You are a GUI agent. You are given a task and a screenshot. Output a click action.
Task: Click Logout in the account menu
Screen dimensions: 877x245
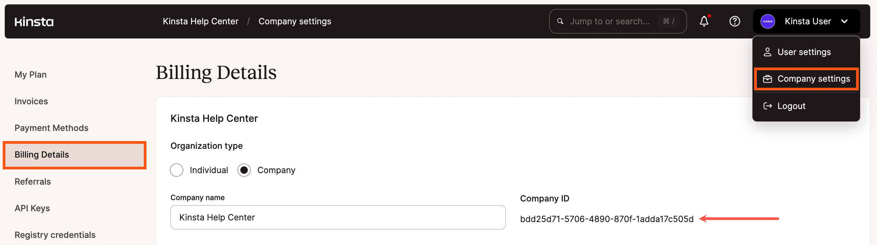[x=791, y=106]
